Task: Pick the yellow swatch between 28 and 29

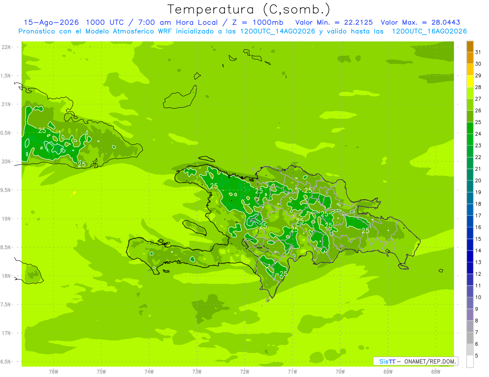Action: tap(470, 81)
